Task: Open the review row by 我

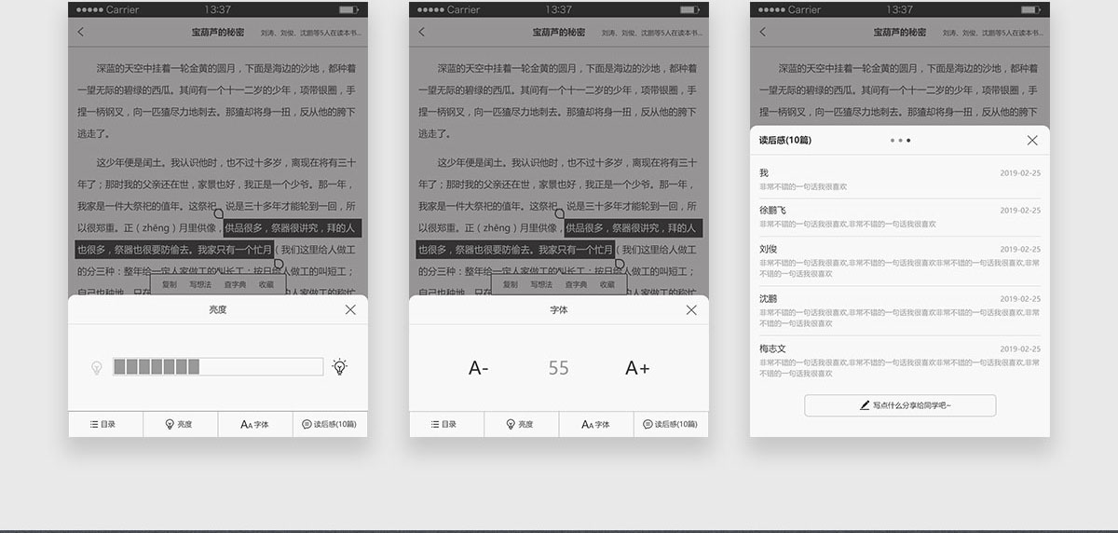Action: pos(900,179)
